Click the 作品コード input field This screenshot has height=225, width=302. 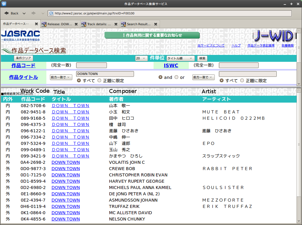(x=92, y=65)
